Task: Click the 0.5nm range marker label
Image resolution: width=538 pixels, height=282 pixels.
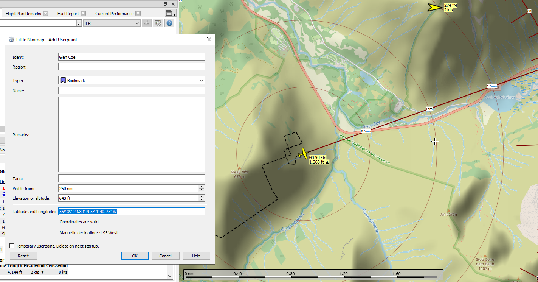Action: point(366,131)
